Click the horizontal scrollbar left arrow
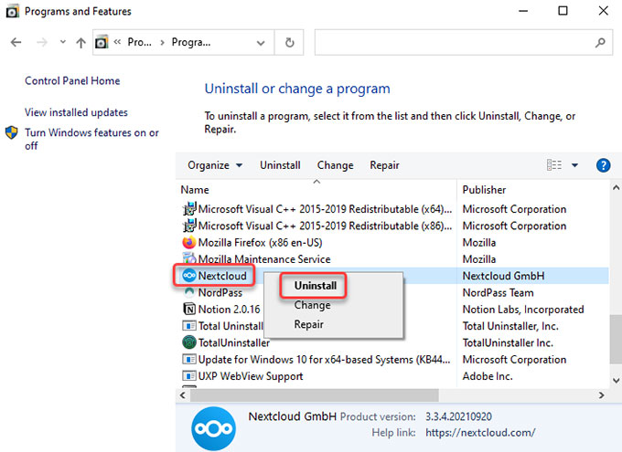 click(182, 395)
